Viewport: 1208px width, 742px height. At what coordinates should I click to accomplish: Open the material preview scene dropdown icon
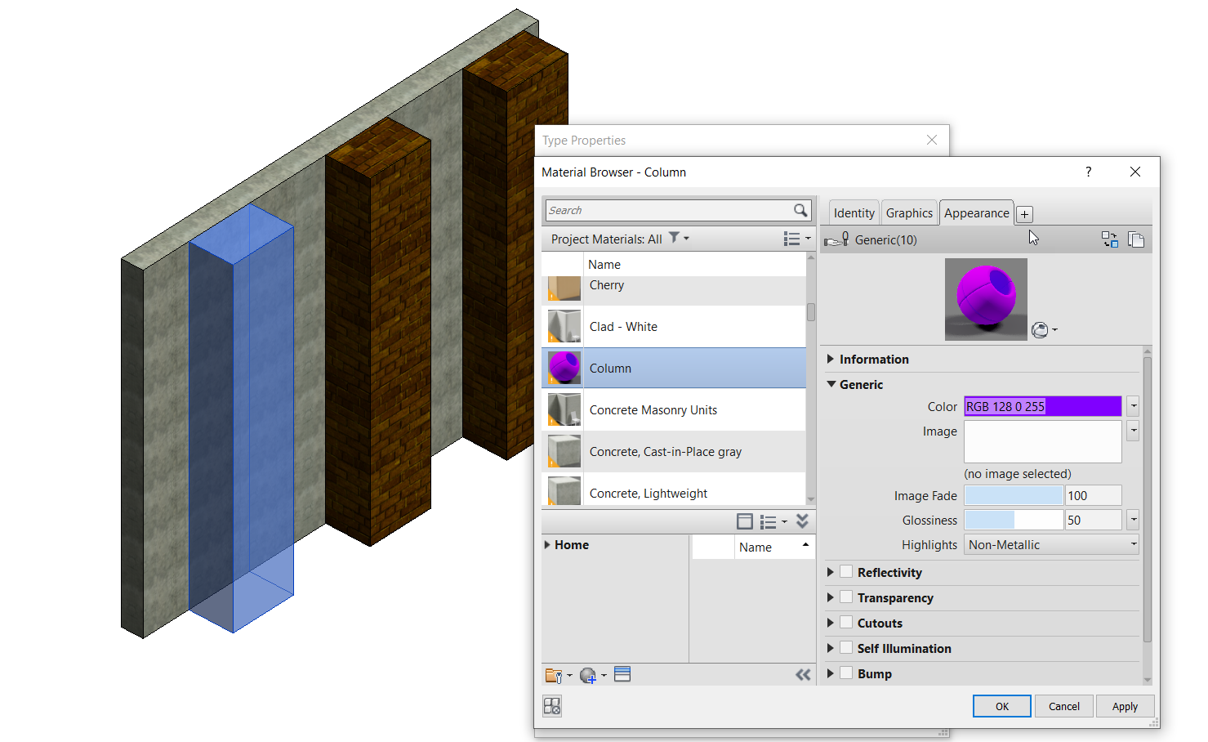tap(1043, 330)
